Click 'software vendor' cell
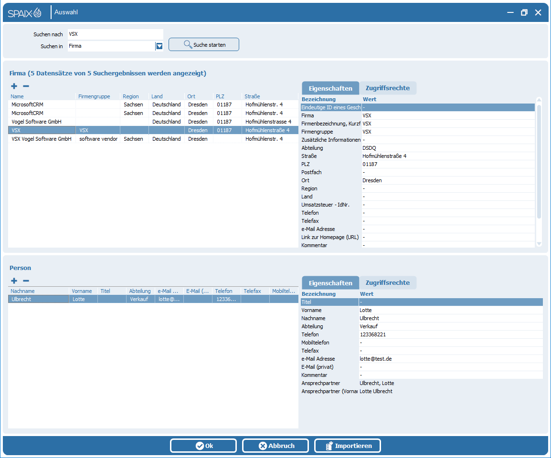 pos(98,139)
